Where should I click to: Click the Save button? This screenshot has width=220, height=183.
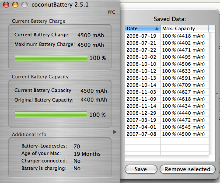coord(141,169)
